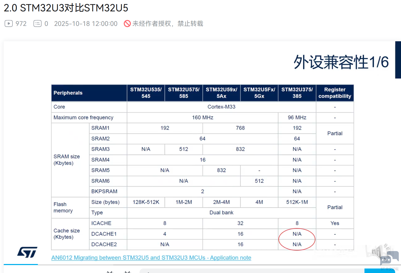Click the "4M" flash size cell

259,202
